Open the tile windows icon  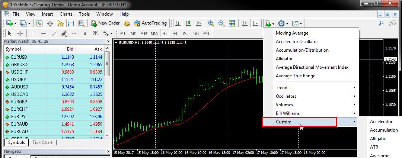pyautogui.click(x=232, y=23)
